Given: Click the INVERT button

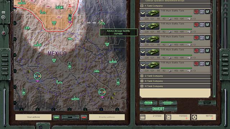Looking at the screenshot, I should click(x=158, y=109).
